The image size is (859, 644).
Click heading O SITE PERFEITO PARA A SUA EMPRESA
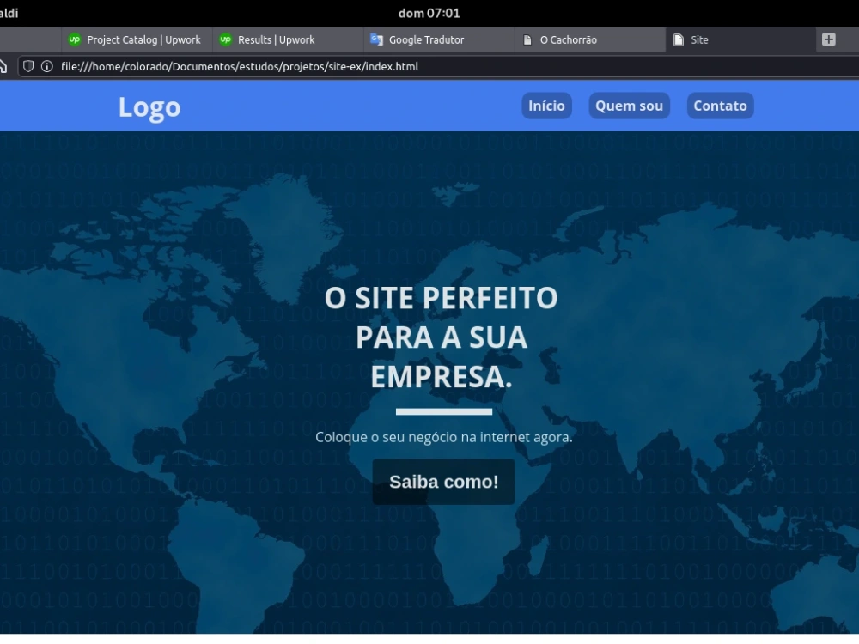click(x=441, y=337)
